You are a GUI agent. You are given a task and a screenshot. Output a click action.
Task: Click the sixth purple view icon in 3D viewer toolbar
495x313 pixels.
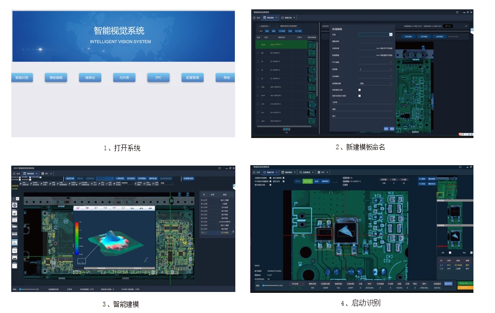pyautogui.click(x=123, y=208)
